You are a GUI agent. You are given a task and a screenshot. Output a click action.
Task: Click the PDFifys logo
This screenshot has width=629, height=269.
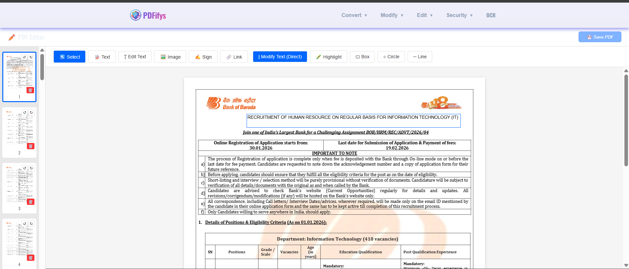coord(148,15)
